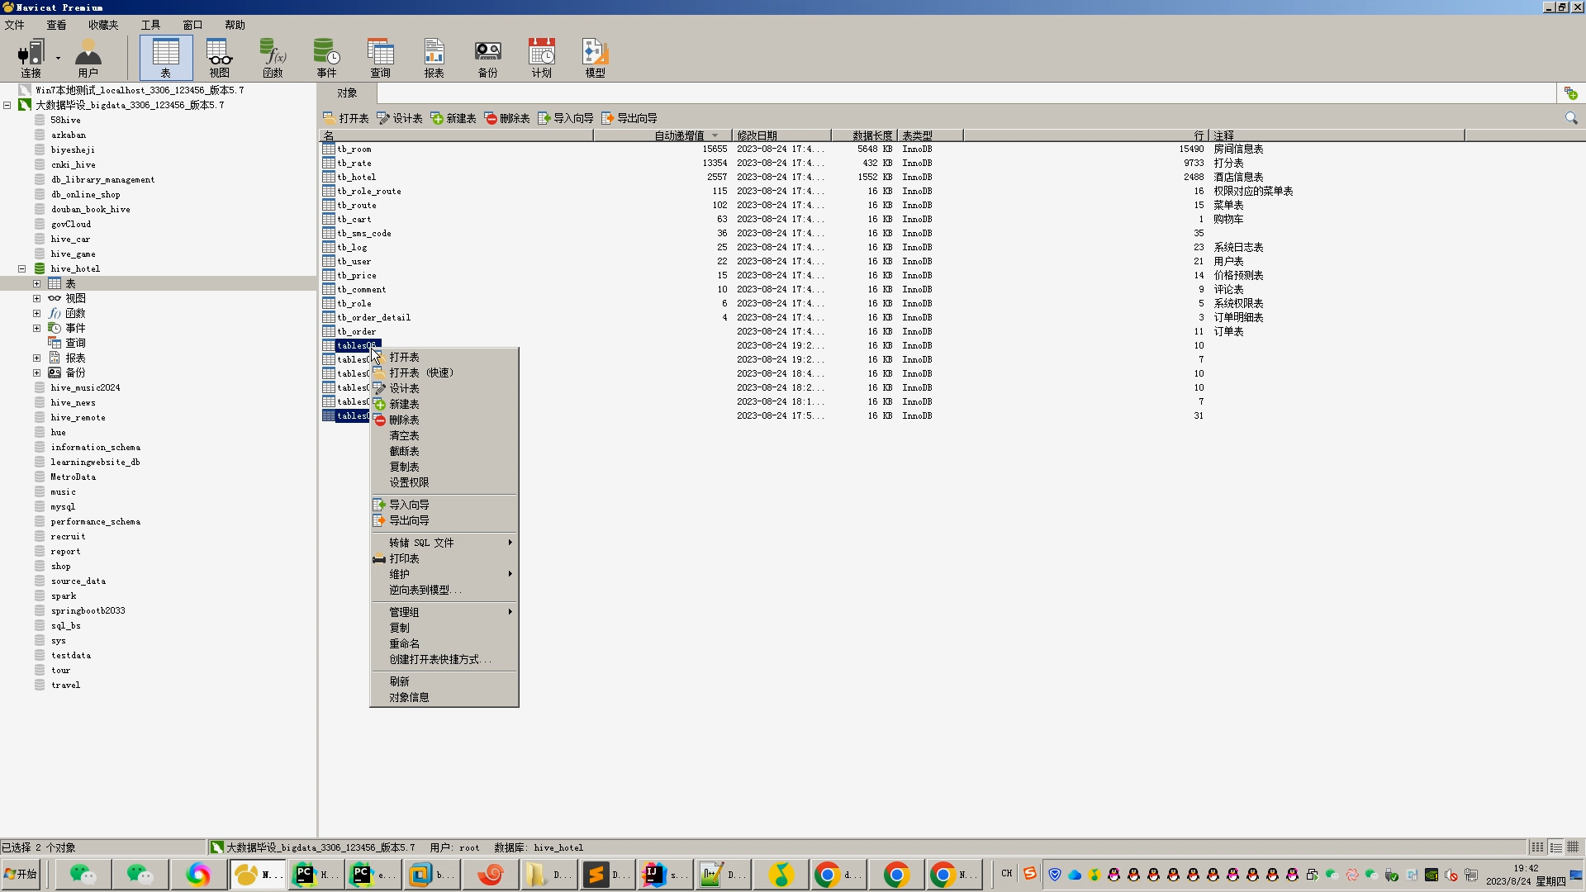Expand the 视图 tree node
Viewport: 1586px width, 892px height.
[36, 298]
